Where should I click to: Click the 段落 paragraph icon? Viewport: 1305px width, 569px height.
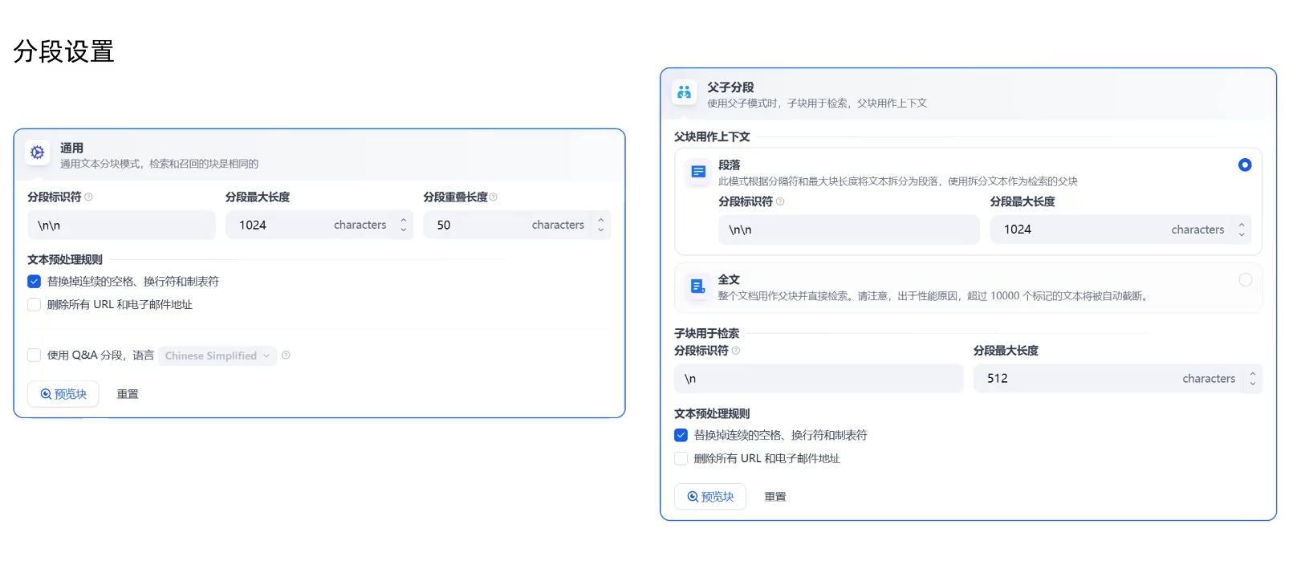(x=698, y=172)
